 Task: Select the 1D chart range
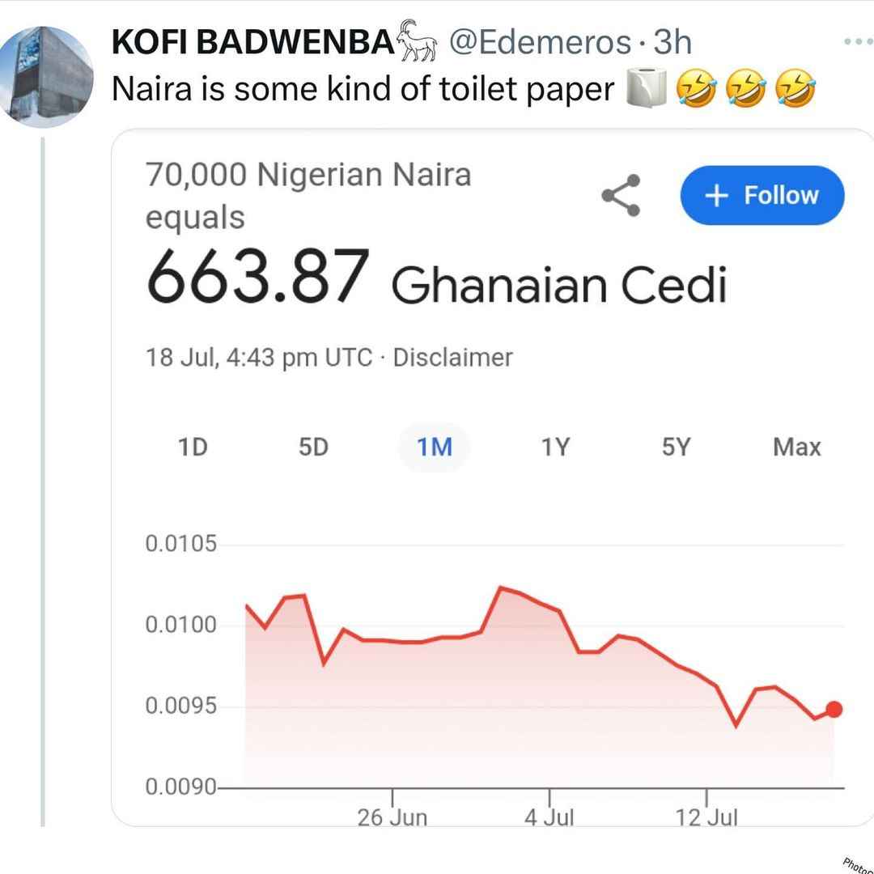tap(193, 447)
